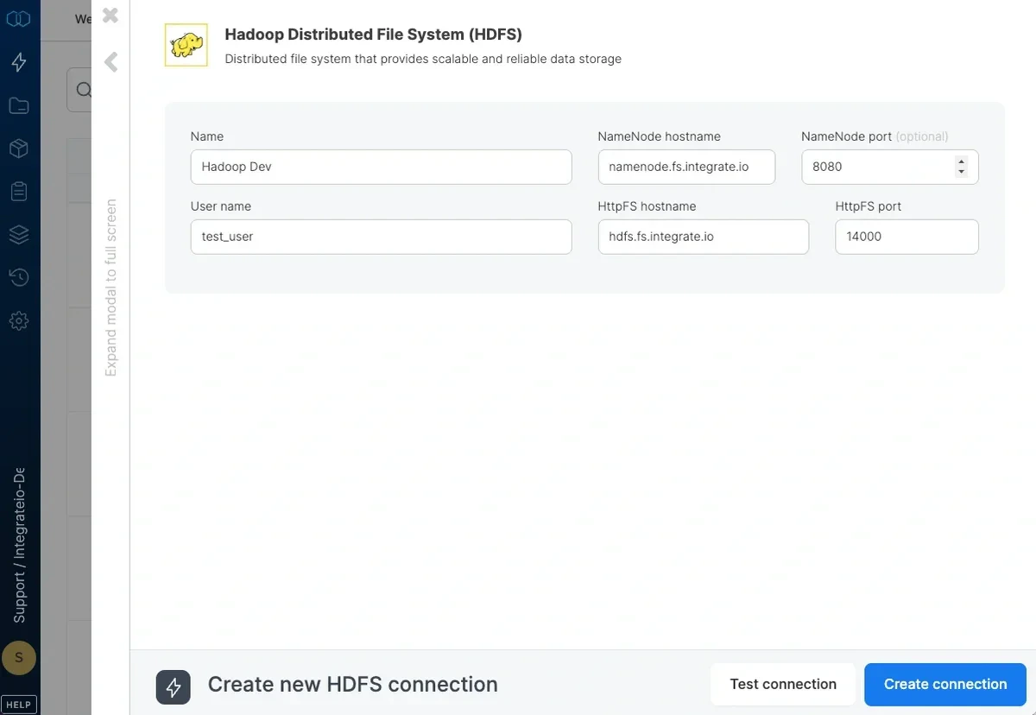Screen dimensions: 1036x715
Task: Open the settings gear in the sidebar
Action: (x=19, y=320)
